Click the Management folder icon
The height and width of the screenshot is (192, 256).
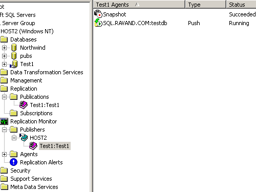(4, 80)
